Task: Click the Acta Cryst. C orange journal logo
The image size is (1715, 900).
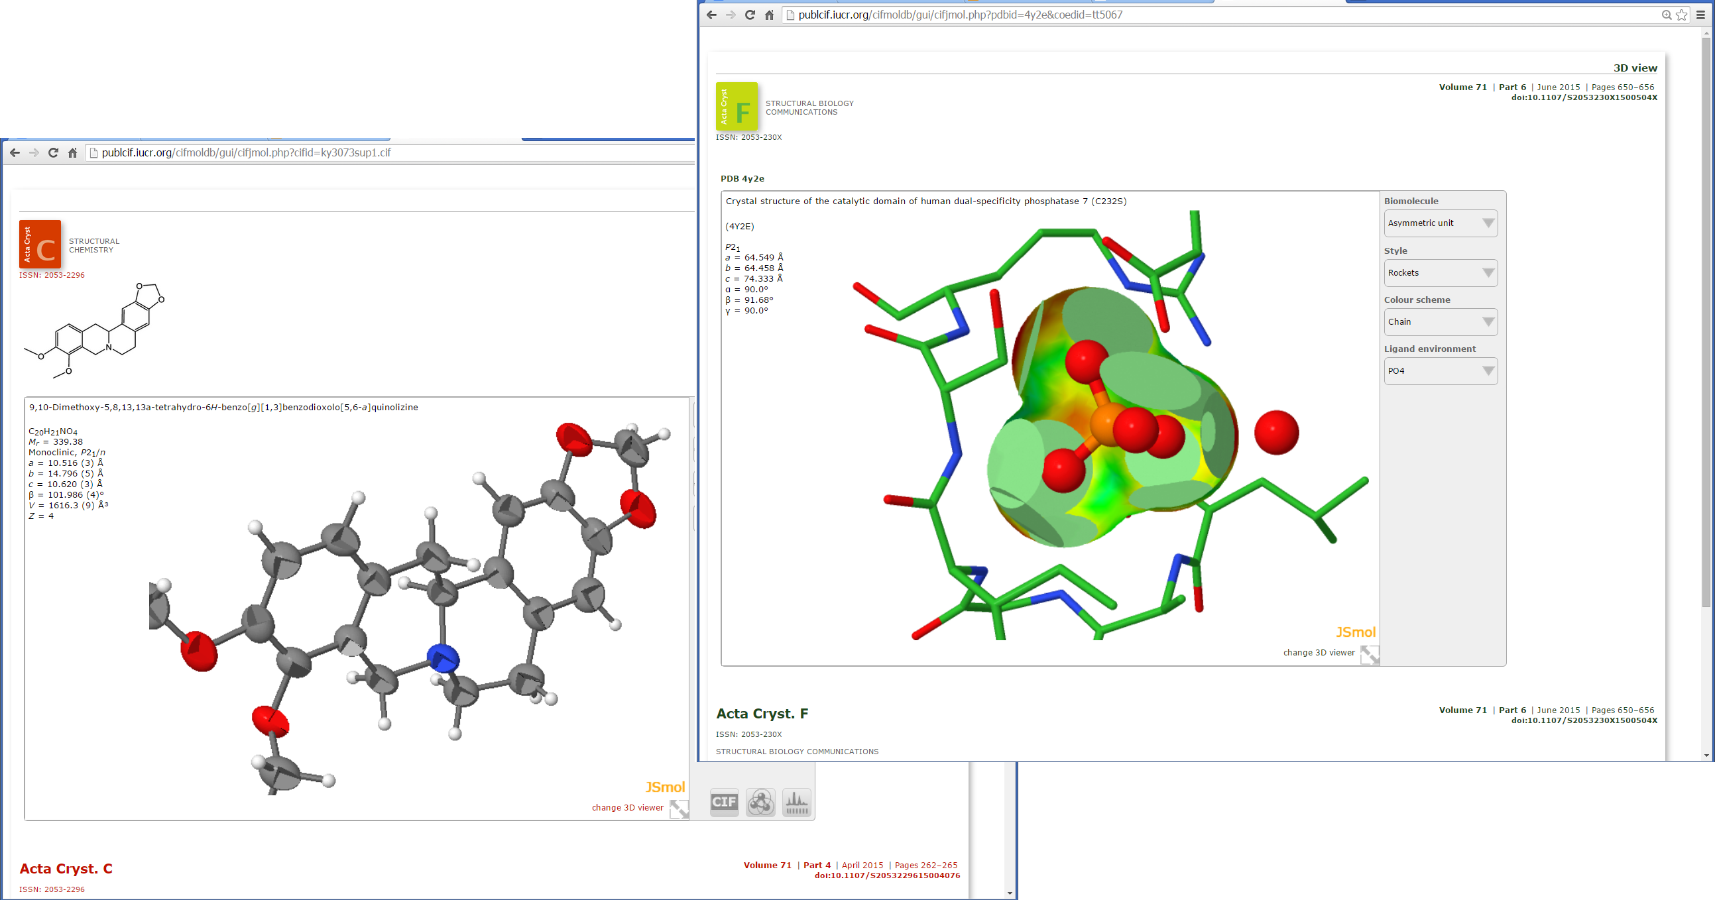Action: tap(40, 245)
